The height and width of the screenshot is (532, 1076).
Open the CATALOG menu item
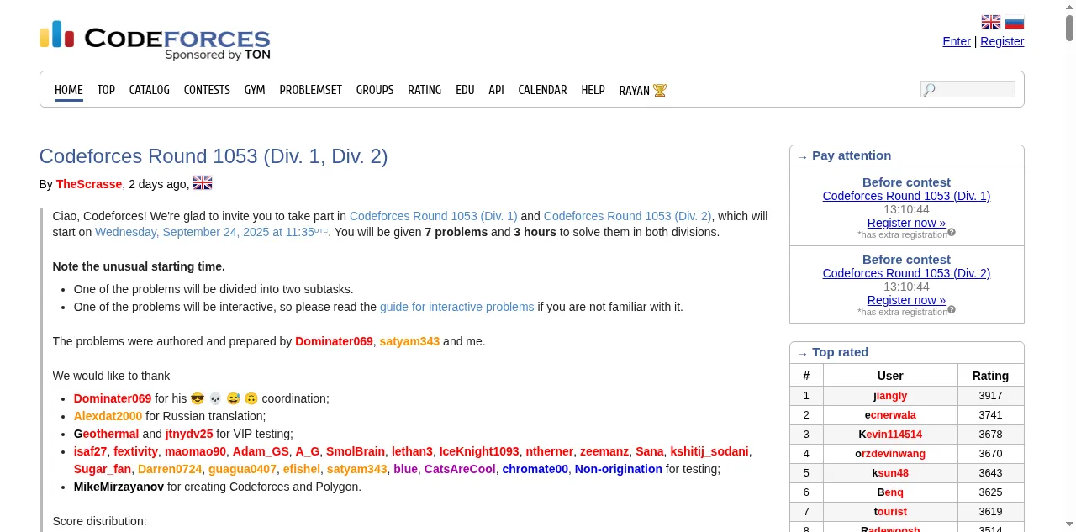tap(150, 90)
